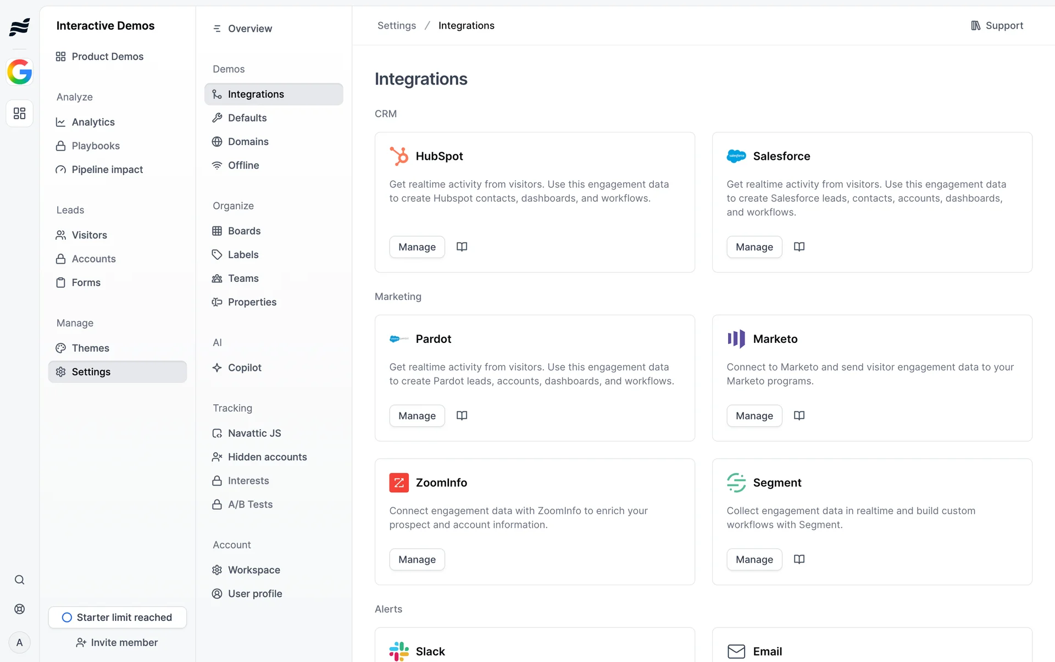
Task: Select Domains in settings menu
Action: click(248, 142)
